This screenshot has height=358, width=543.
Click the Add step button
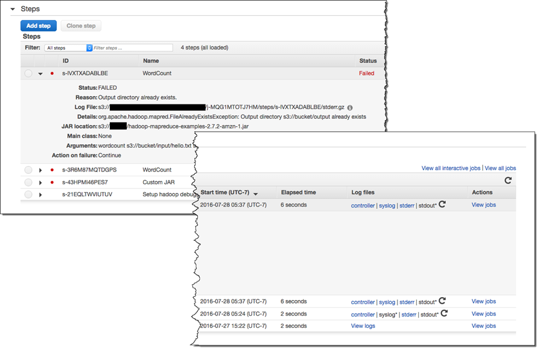(39, 26)
